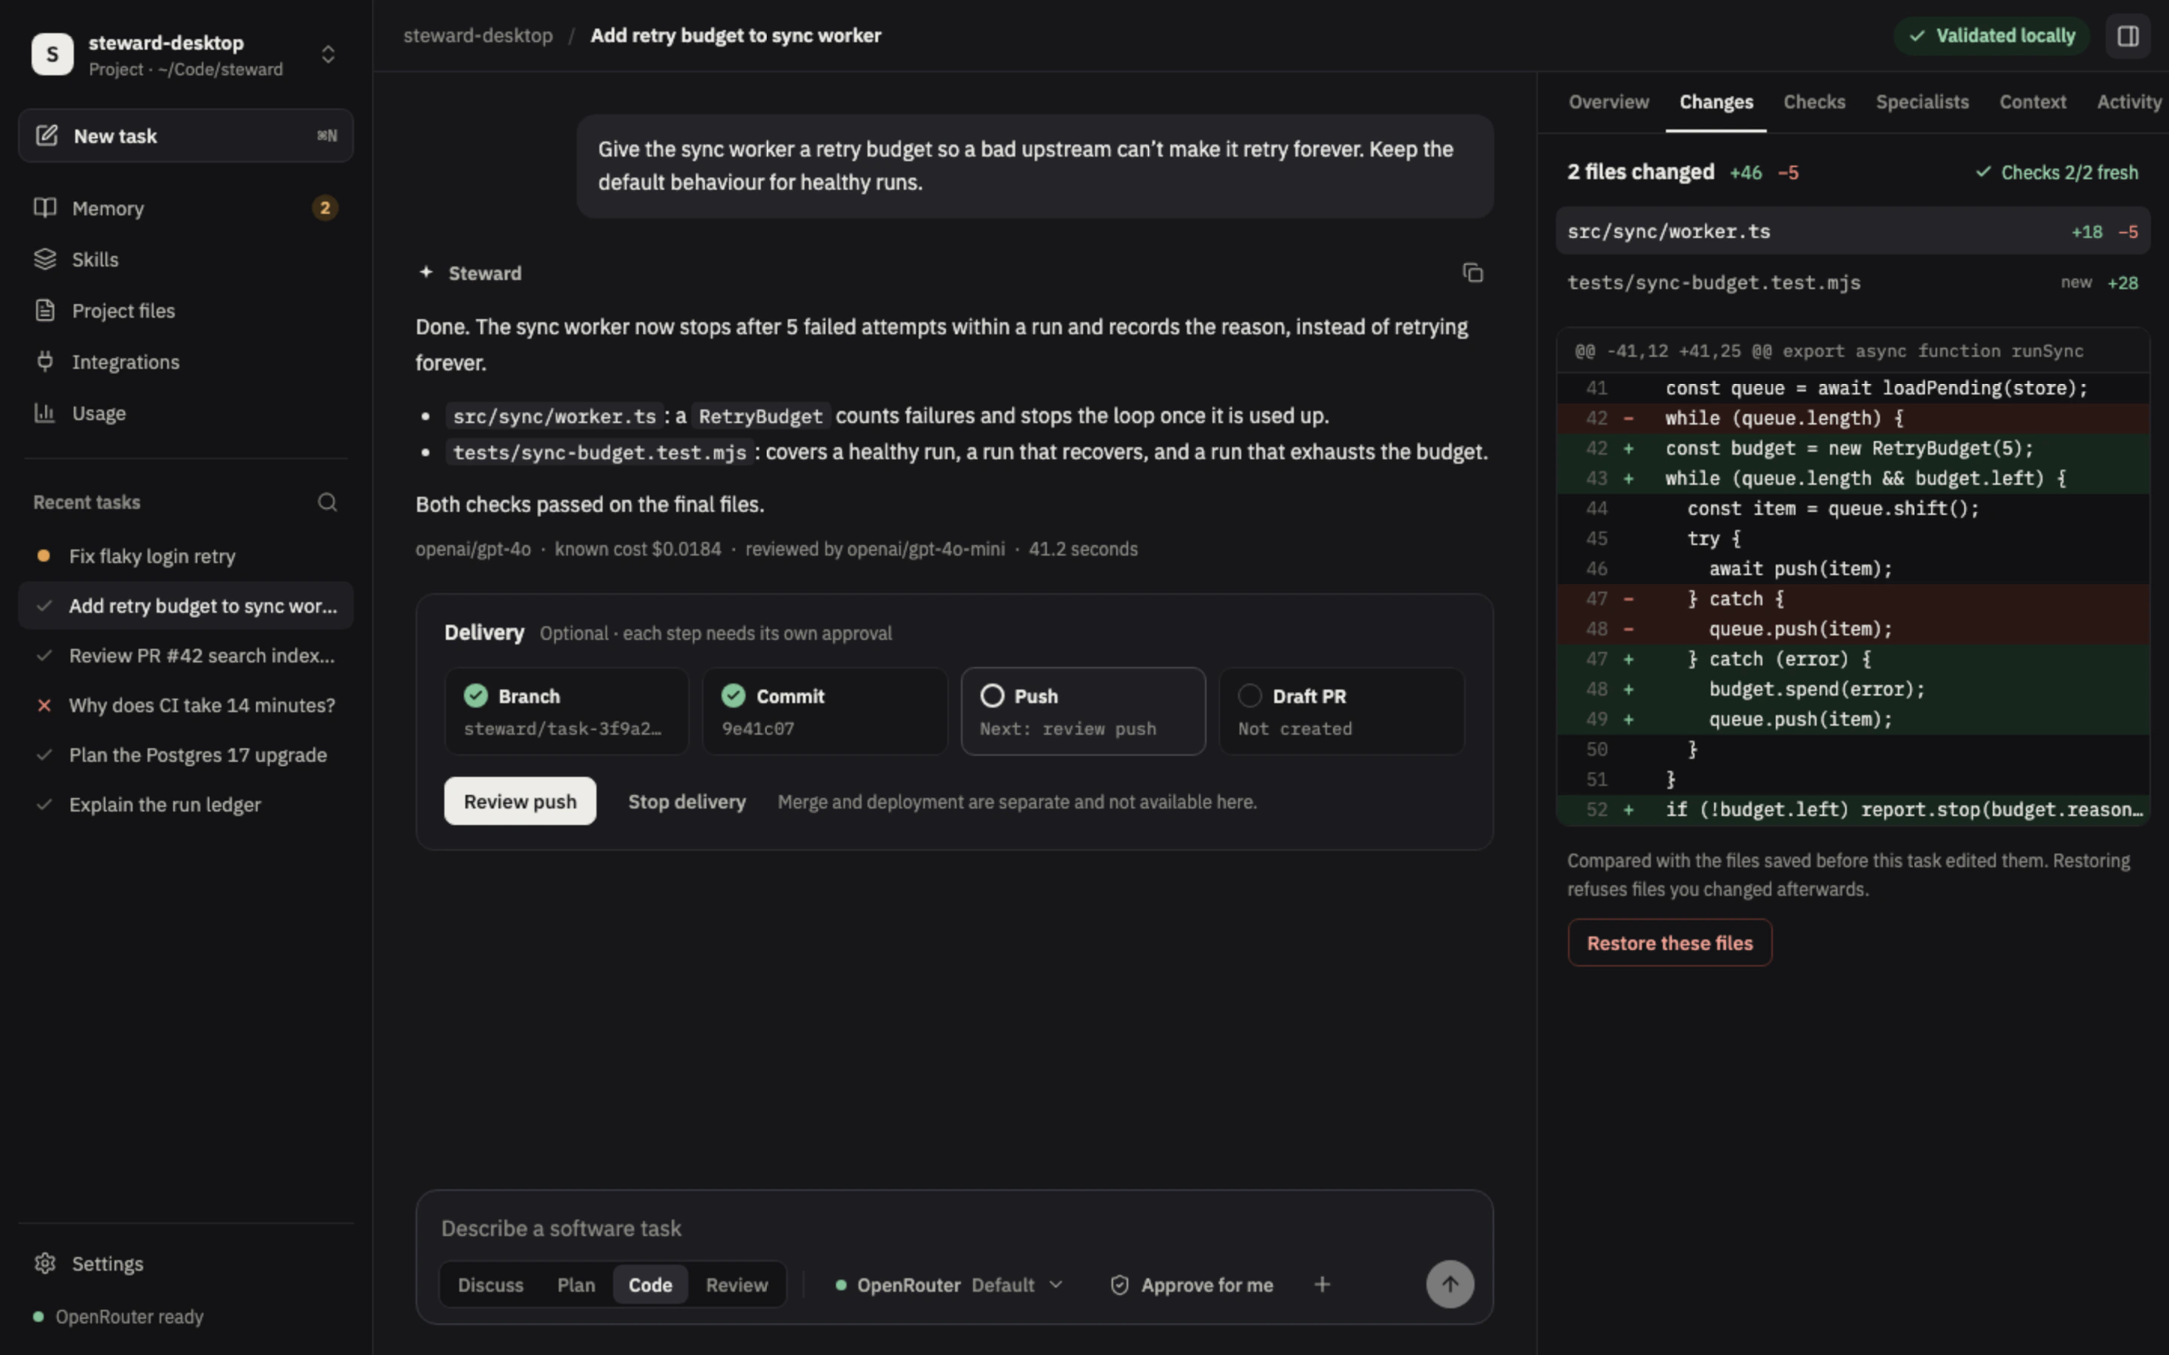Viewport: 2169px width, 1355px height.
Task: Send the task with the arrow button
Action: click(1449, 1284)
